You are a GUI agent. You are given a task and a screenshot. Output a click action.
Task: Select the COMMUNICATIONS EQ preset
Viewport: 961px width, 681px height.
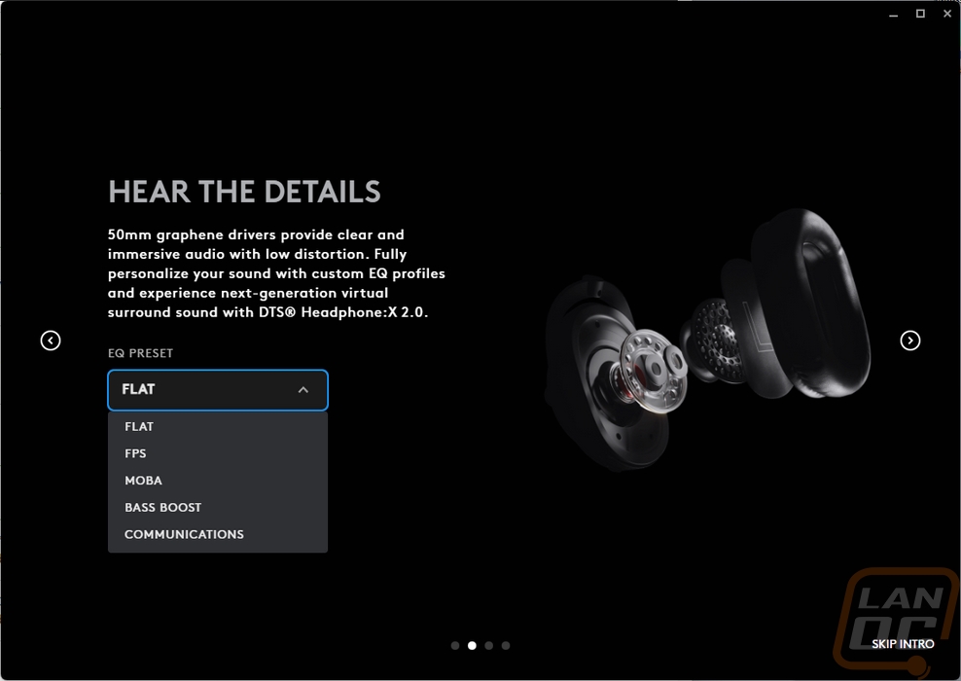pyautogui.click(x=218, y=534)
